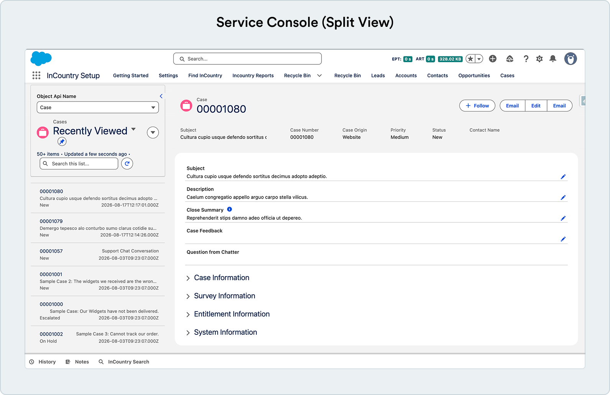
Task: Edit the Description field pencil icon
Action: pos(563,197)
